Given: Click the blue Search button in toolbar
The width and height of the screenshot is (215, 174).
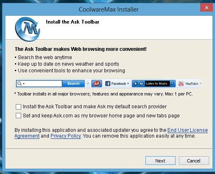Looking at the screenshot, I should 73,83.
